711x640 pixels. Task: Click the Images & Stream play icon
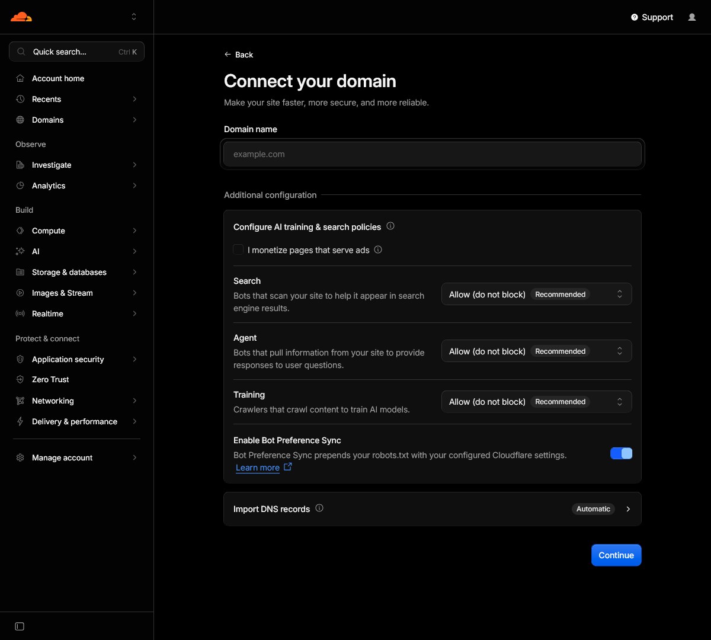pos(20,293)
